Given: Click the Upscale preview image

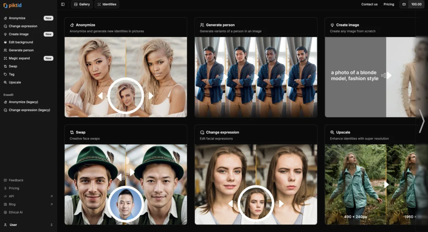Looking at the screenshot, I should [370, 184].
